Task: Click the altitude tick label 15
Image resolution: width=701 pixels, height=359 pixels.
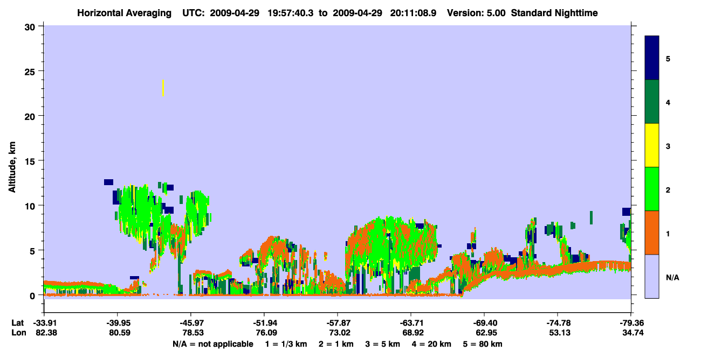Action: 31,161
